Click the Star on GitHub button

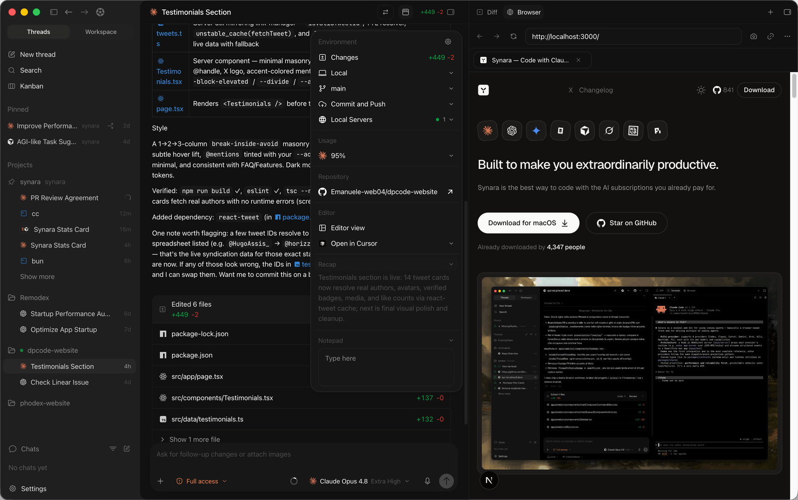[626, 223]
